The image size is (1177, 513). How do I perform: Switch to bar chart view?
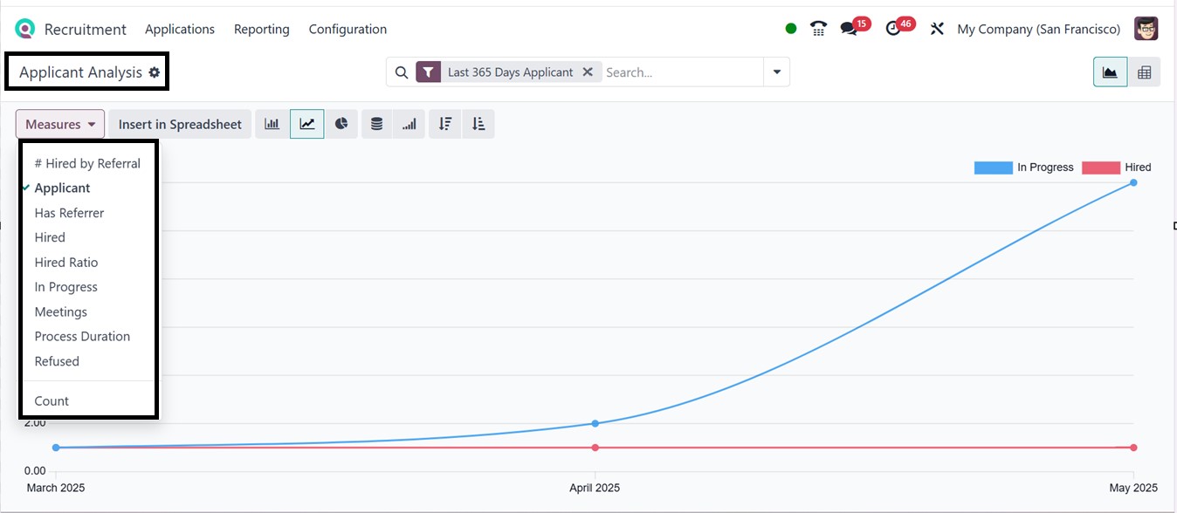point(272,124)
